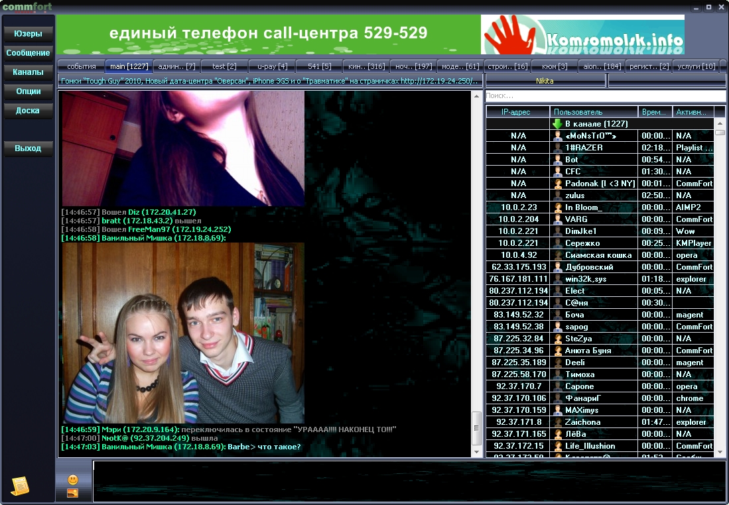This screenshot has width=729, height=505.
Task: Sort user list by IP-адрес column
Action: [x=517, y=112]
